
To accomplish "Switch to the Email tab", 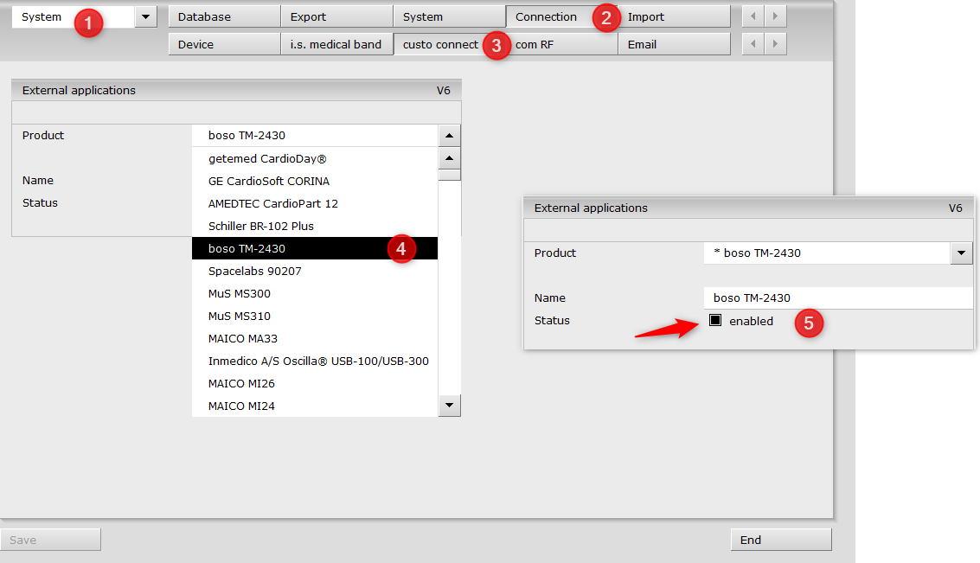I will tap(675, 44).
